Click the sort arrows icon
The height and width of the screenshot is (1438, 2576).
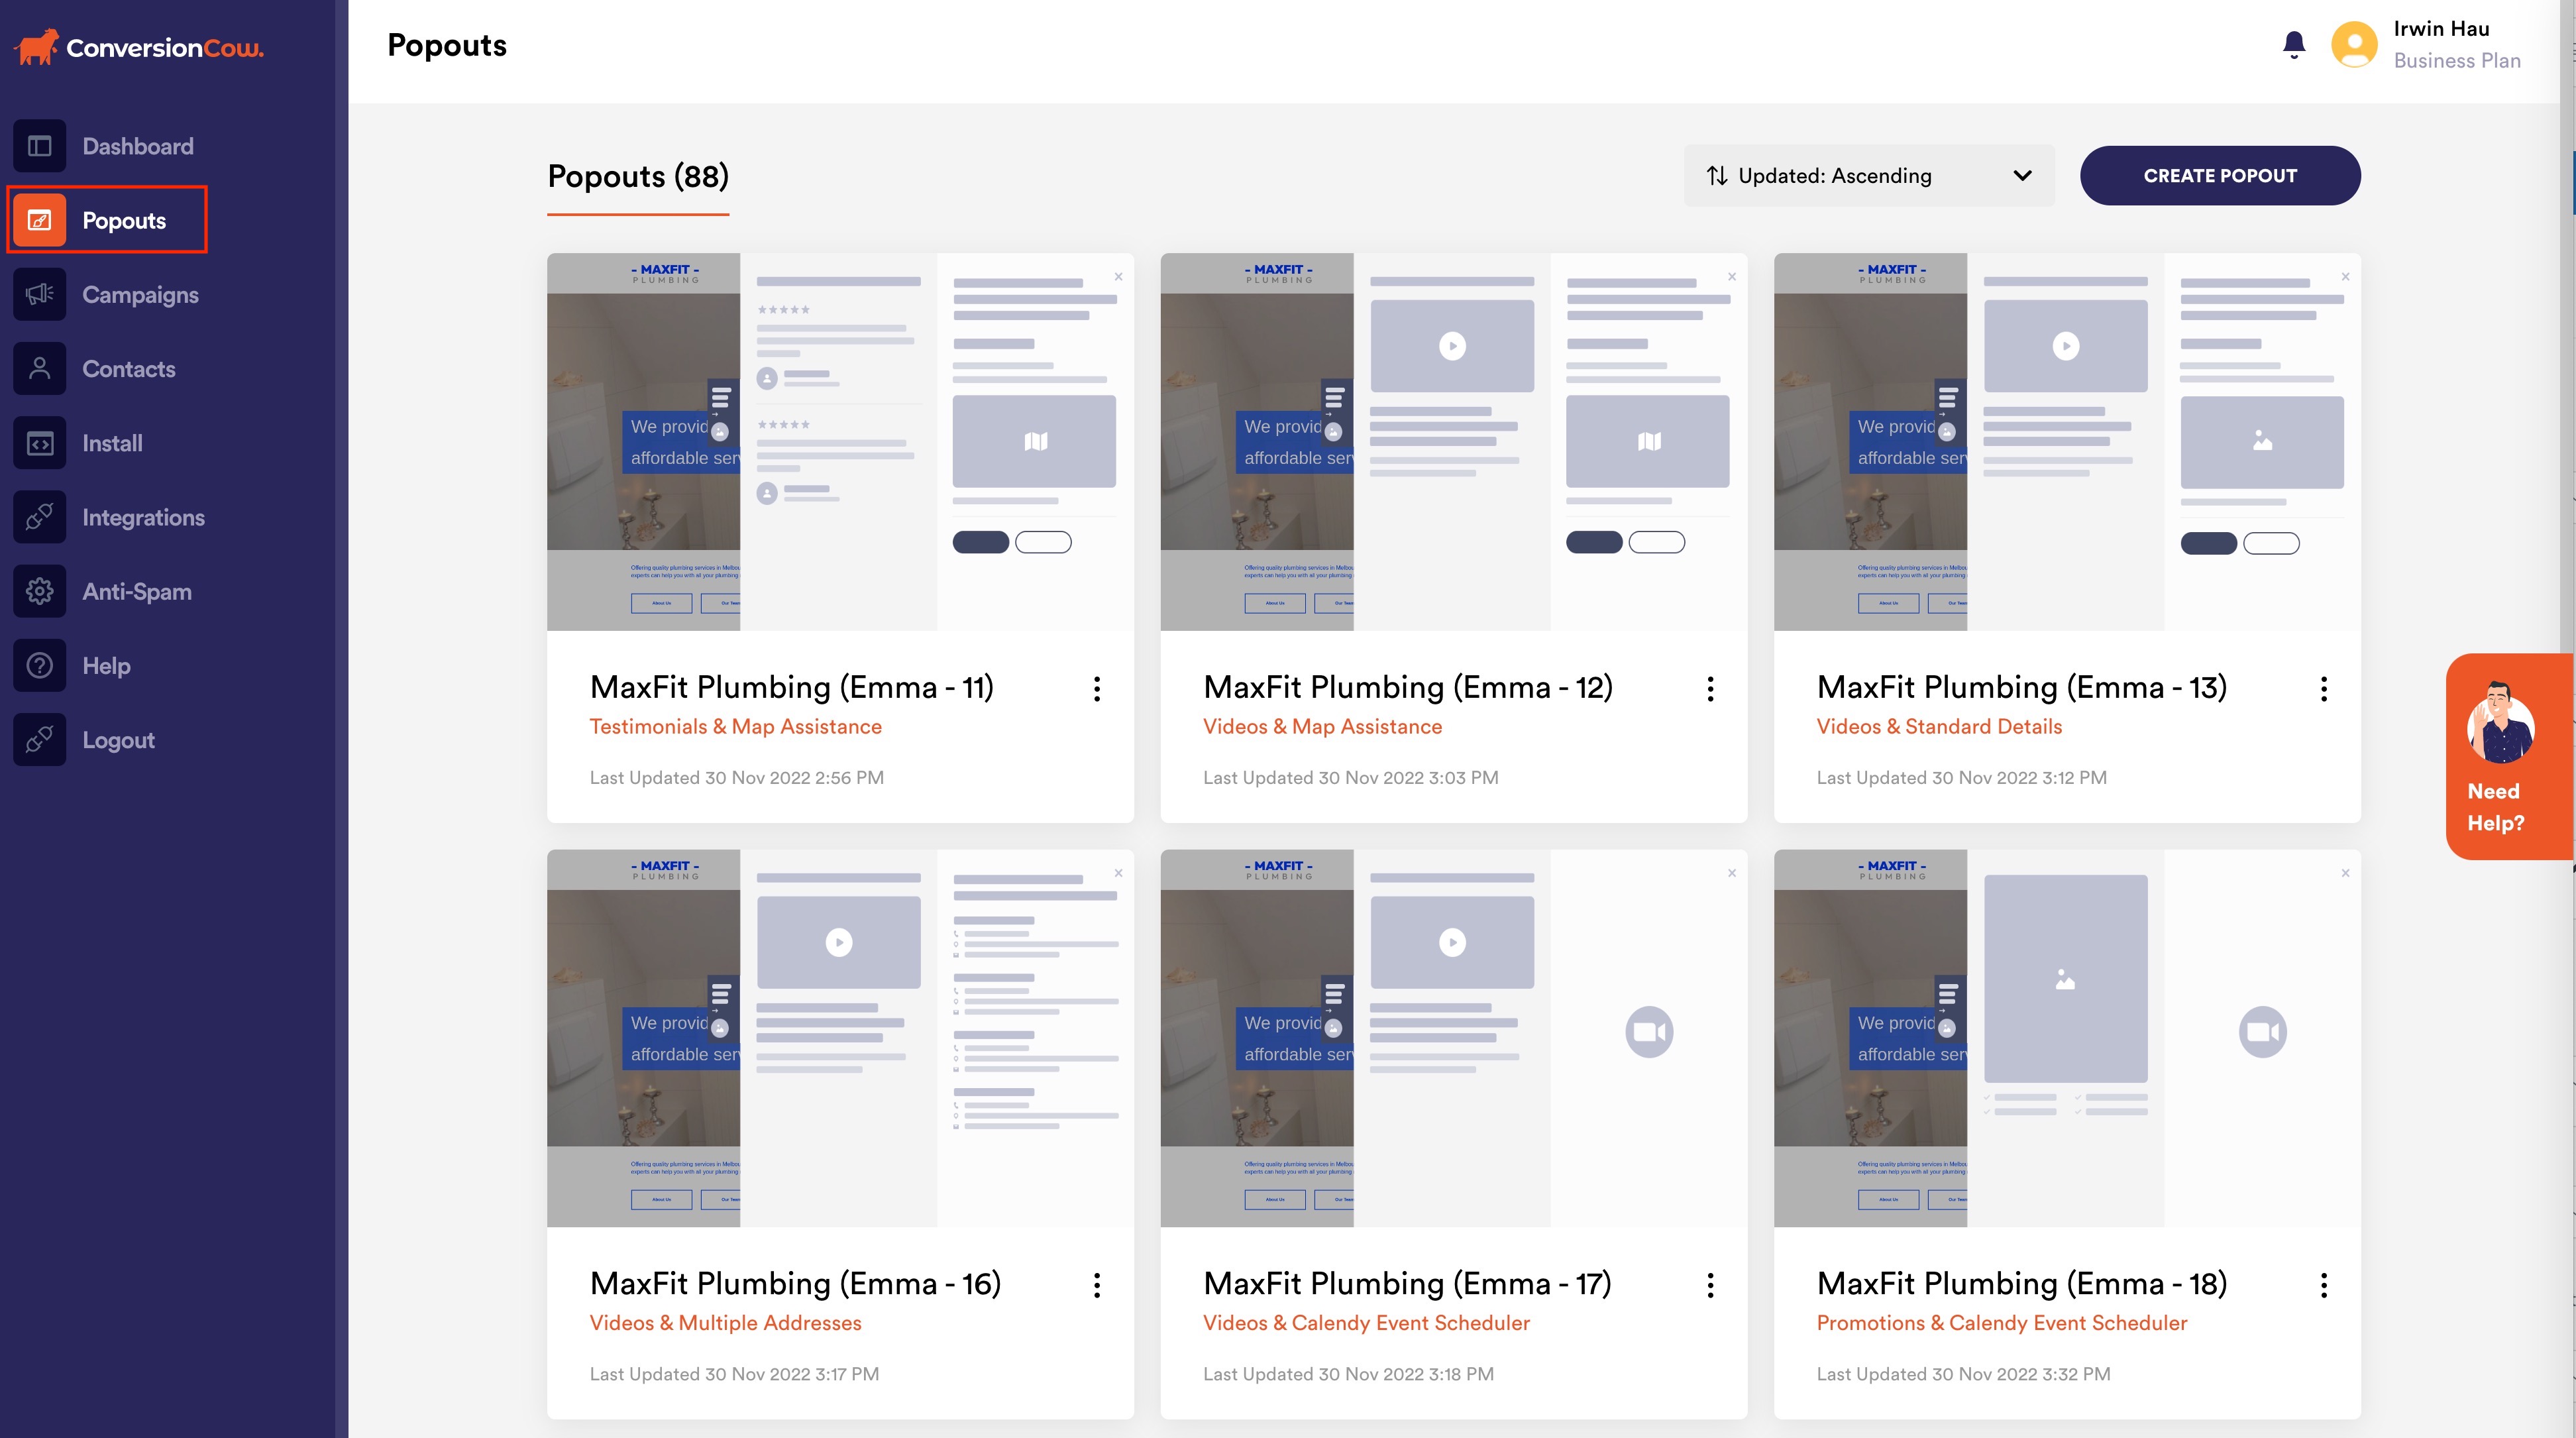1717,176
